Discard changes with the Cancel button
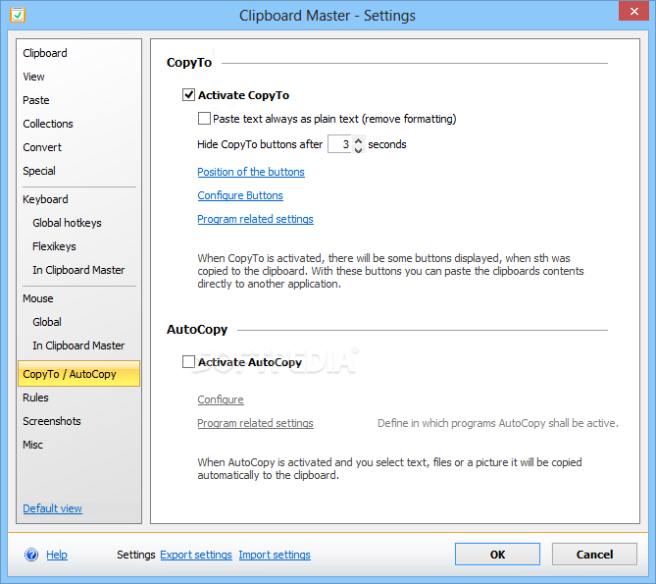 [x=594, y=555]
